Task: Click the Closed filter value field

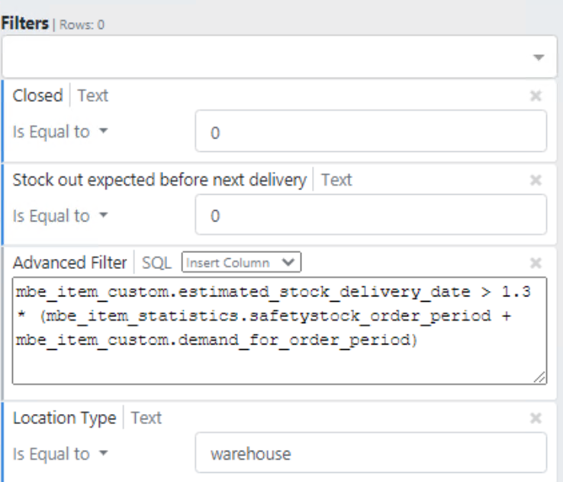Action: tap(371, 132)
